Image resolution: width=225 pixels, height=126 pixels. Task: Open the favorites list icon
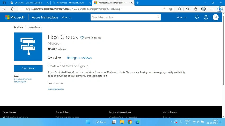[188, 9]
